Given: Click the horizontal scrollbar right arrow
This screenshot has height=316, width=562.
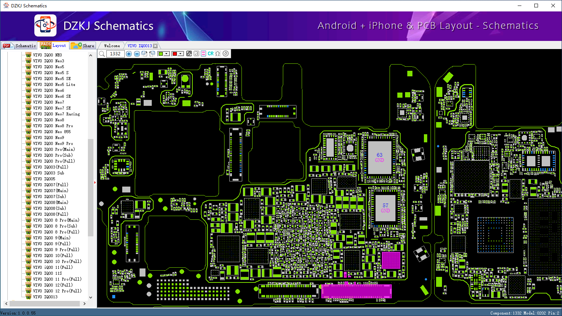Looking at the screenshot, I should [85, 304].
